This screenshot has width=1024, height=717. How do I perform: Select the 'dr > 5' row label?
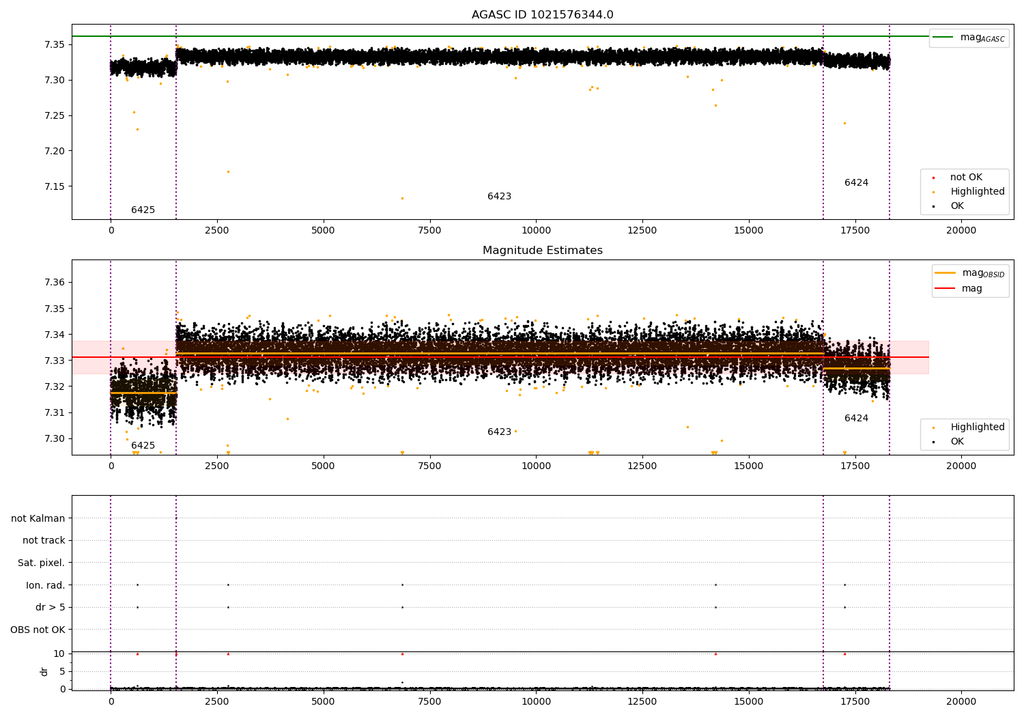50,607
